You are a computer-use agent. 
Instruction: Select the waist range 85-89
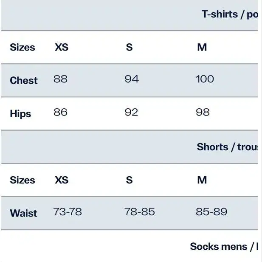[x=211, y=211]
